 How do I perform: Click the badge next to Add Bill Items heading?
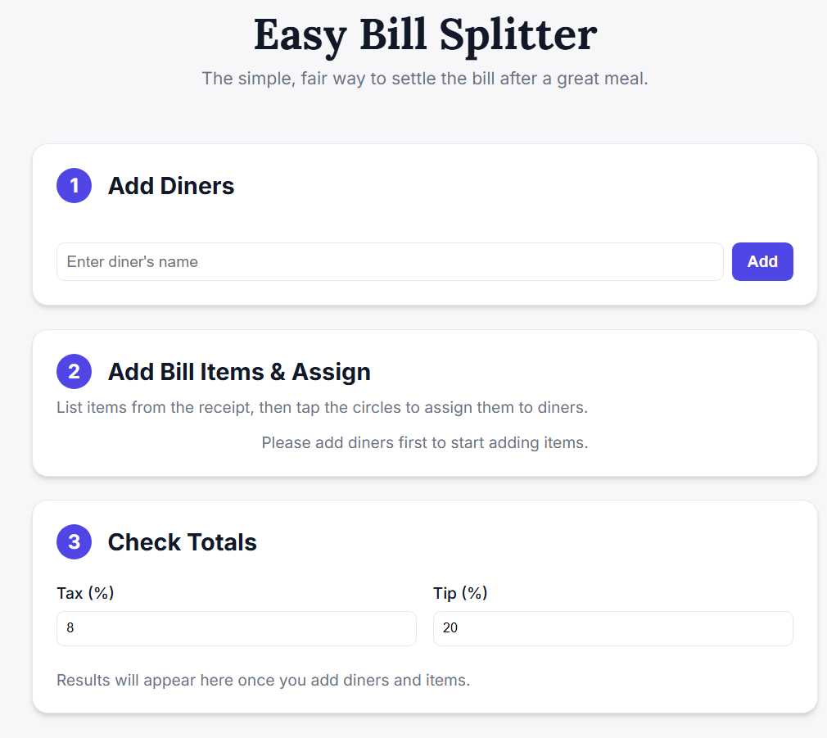point(74,371)
